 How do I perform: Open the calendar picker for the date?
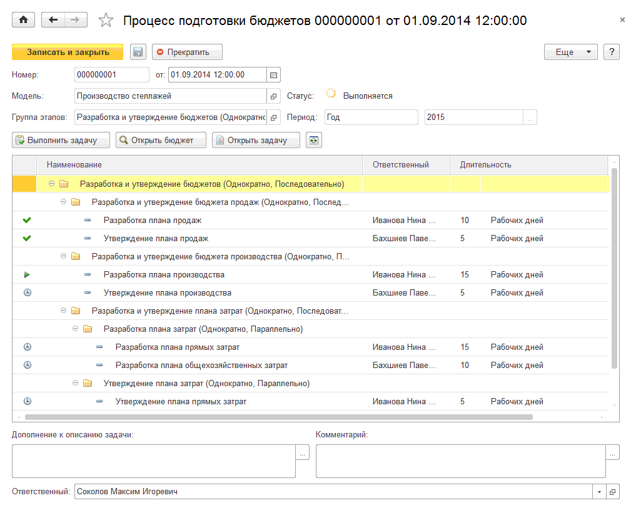pyautogui.click(x=273, y=75)
